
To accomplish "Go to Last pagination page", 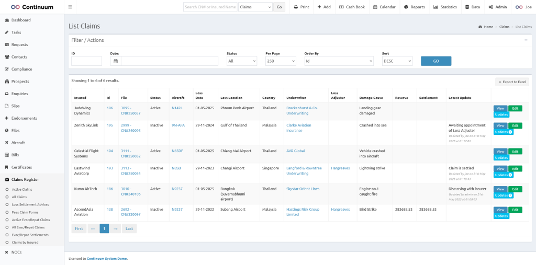I will click(129, 228).
